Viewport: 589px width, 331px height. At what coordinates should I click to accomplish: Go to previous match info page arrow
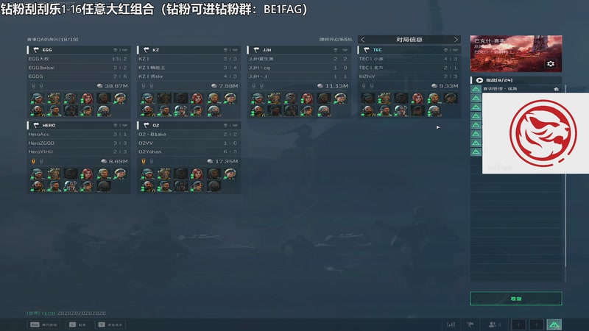[362, 40]
